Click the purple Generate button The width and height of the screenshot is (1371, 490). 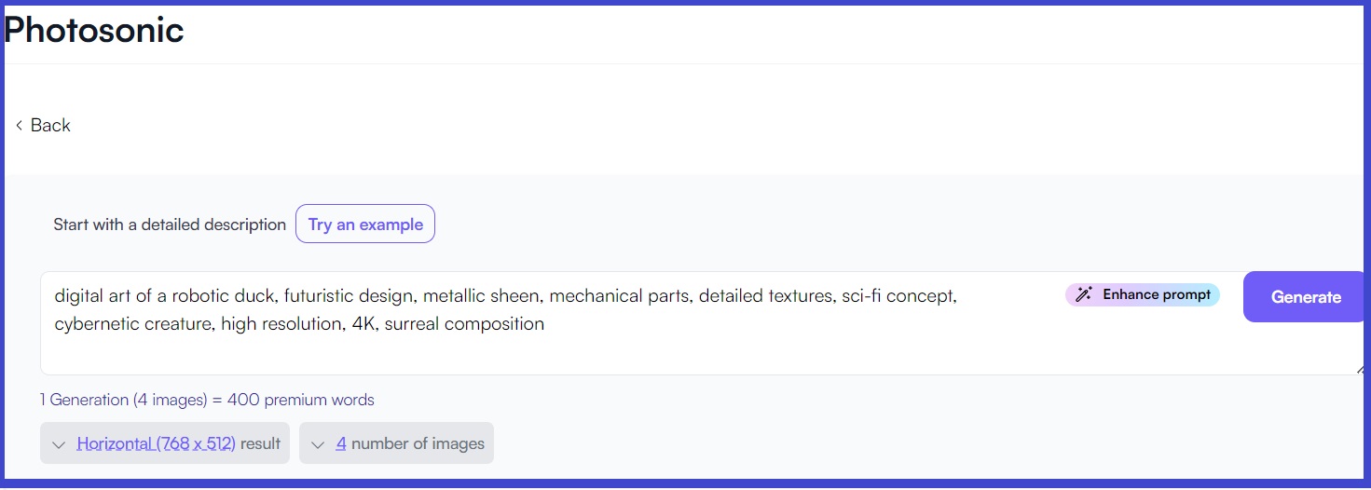coord(1306,297)
